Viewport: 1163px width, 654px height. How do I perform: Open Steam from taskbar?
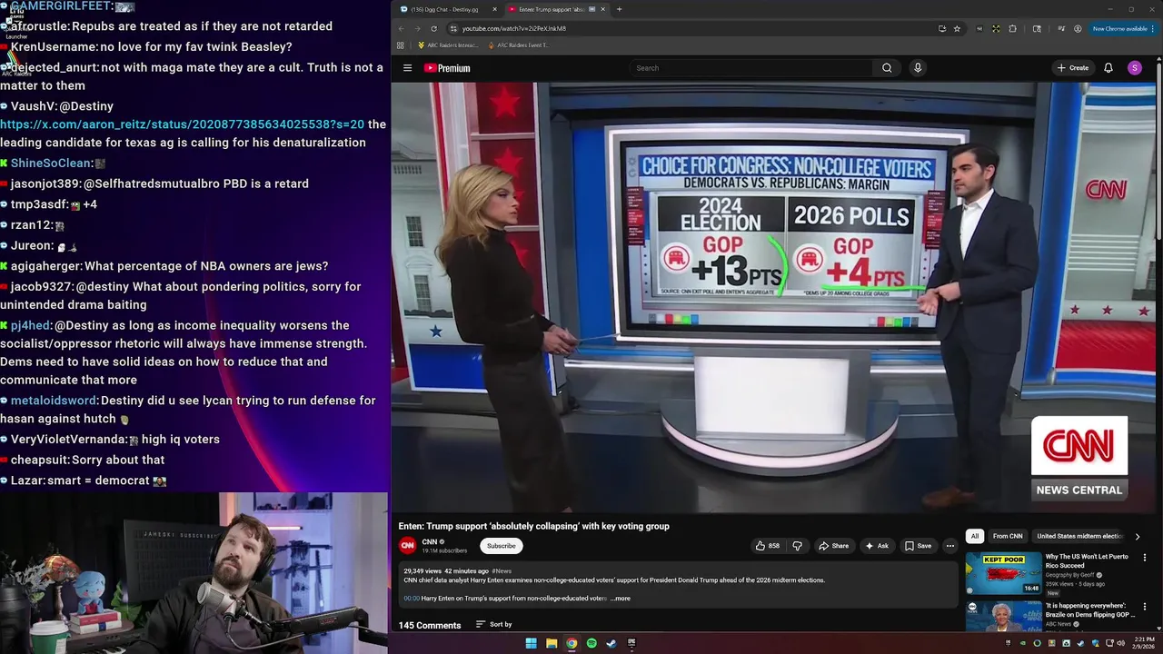point(611,643)
